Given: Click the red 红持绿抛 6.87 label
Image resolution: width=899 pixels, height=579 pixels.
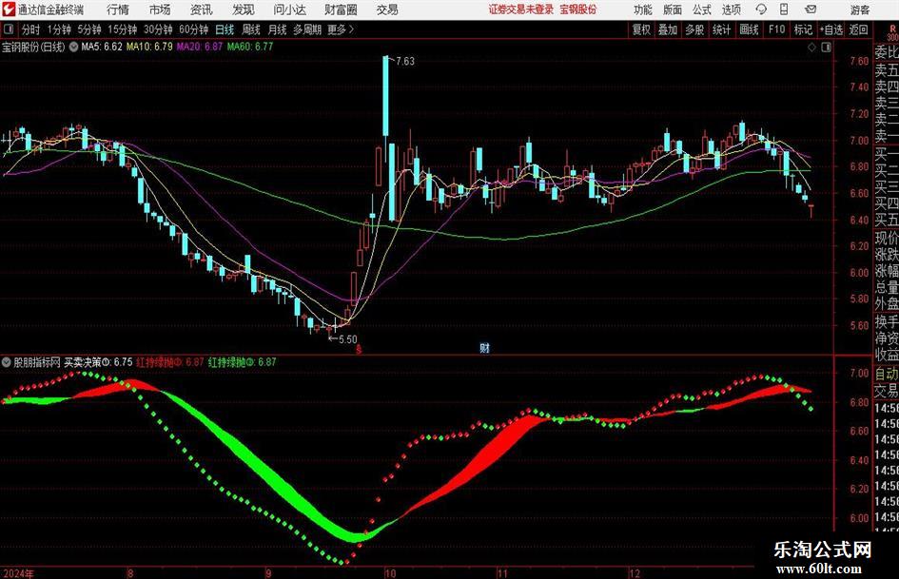Looking at the screenshot, I should click(170, 362).
